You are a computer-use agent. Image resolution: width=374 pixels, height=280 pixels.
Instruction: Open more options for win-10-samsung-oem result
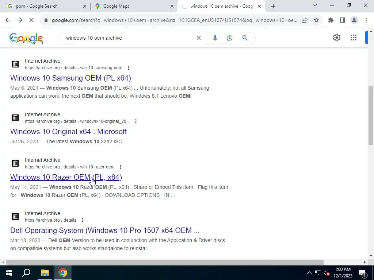pyautogui.click(x=129, y=68)
